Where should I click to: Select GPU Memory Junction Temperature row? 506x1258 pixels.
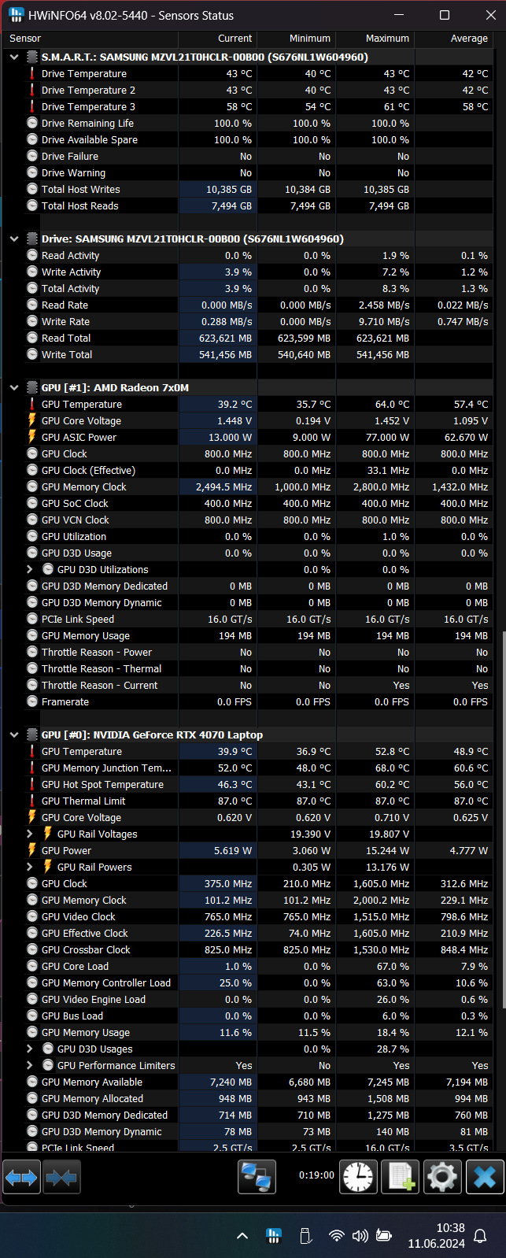pyautogui.click(x=246, y=768)
